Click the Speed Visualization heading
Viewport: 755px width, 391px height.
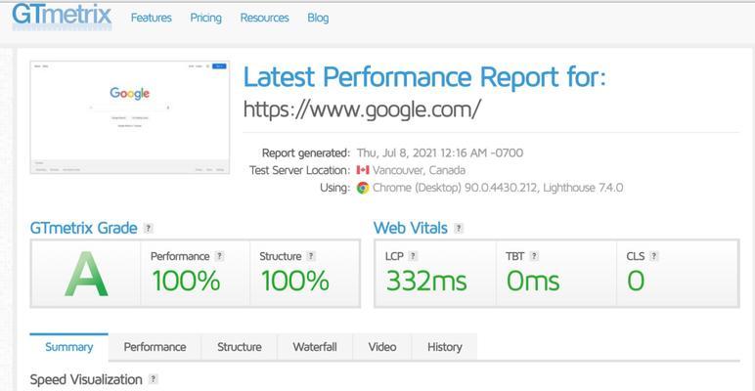tap(86, 379)
